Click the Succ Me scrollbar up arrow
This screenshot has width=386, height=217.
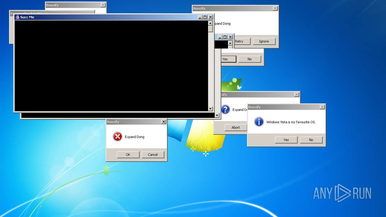click(210, 23)
